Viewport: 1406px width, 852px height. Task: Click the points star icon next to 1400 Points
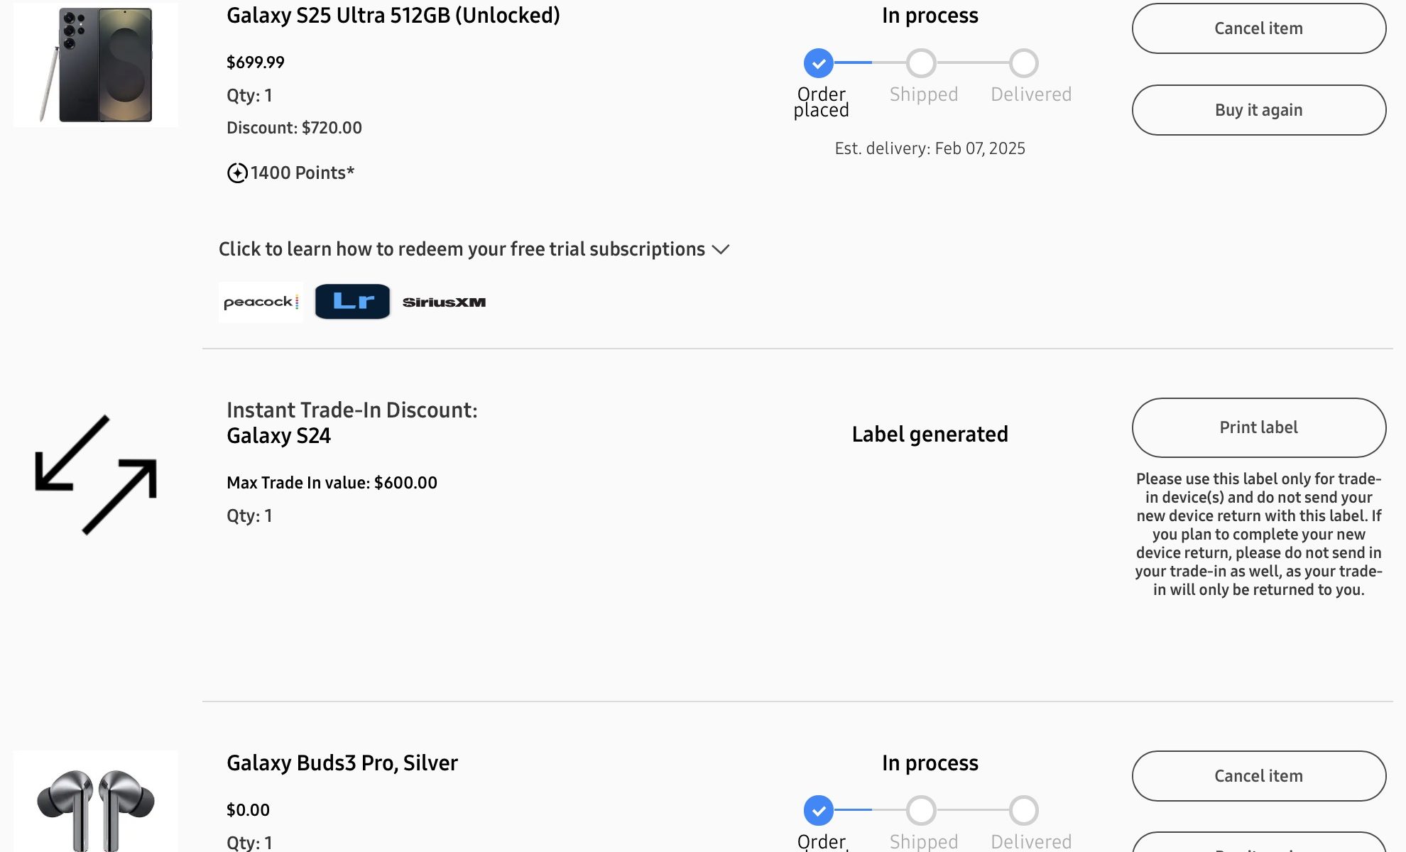coord(237,173)
